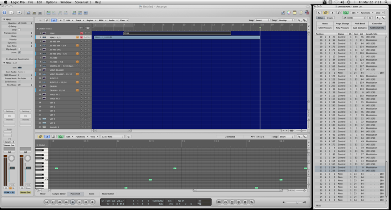
Task: Toggle the Notes event filter button
Action: (x=325, y=23)
